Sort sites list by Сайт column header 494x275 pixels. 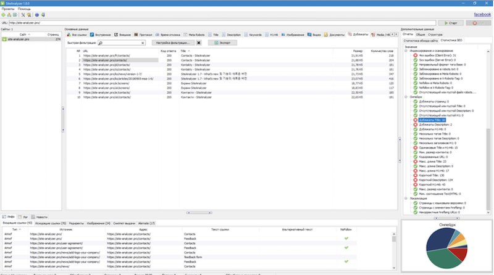coord(23,35)
